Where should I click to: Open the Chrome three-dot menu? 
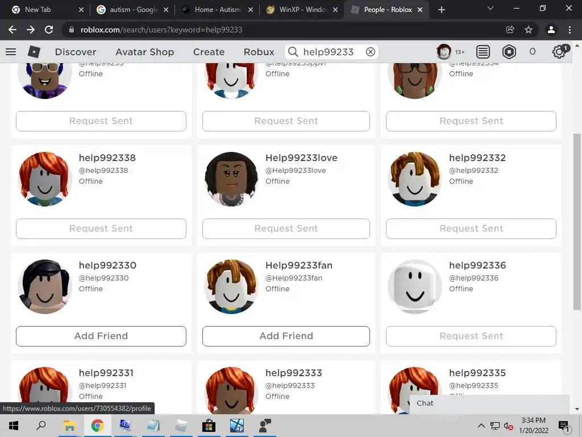569,30
